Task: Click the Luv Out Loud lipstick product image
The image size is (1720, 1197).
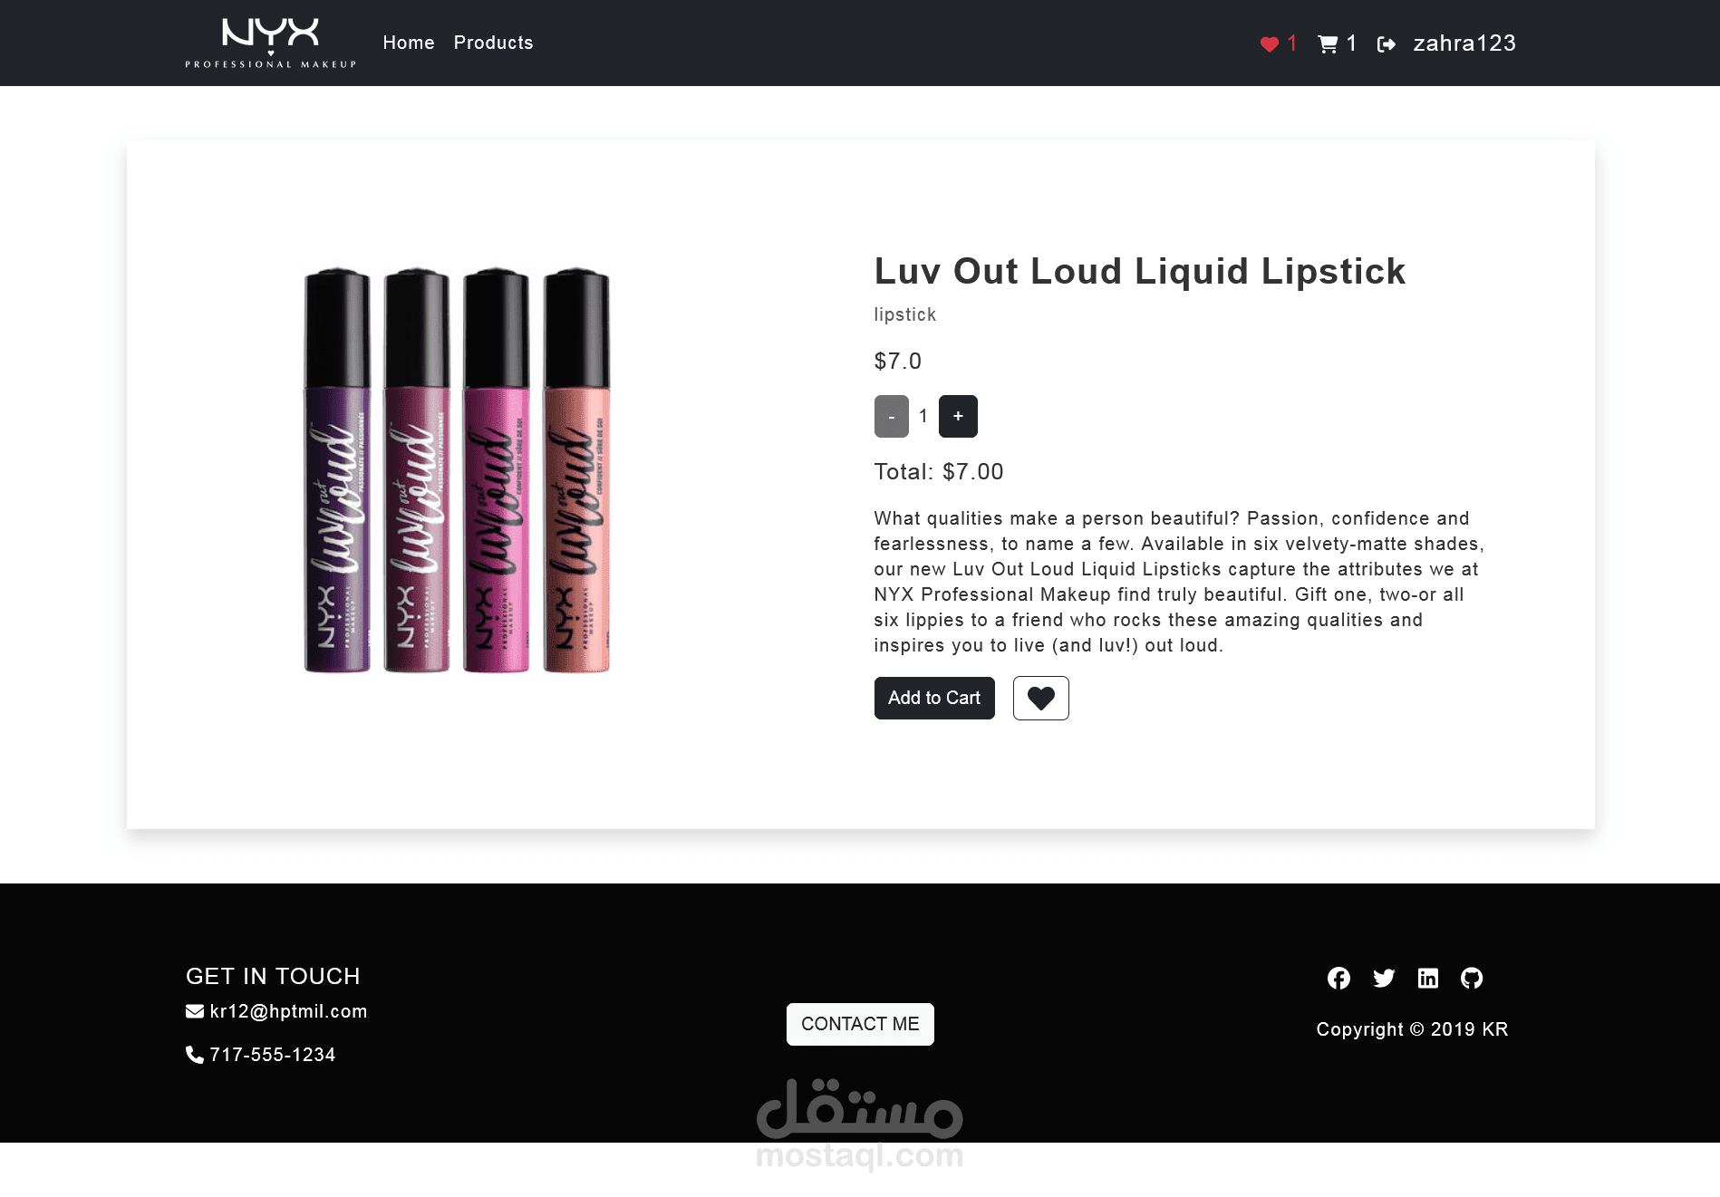Action: tap(457, 470)
